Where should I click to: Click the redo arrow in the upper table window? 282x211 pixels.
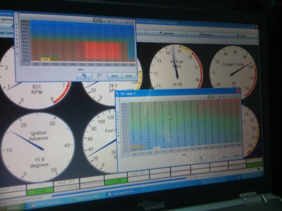(99, 76)
